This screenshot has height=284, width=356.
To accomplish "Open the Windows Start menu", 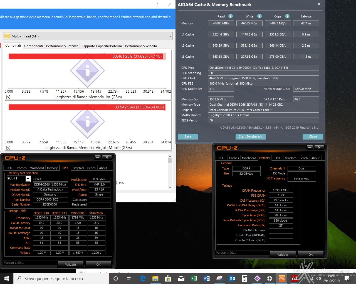I will [x=6, y=278].
